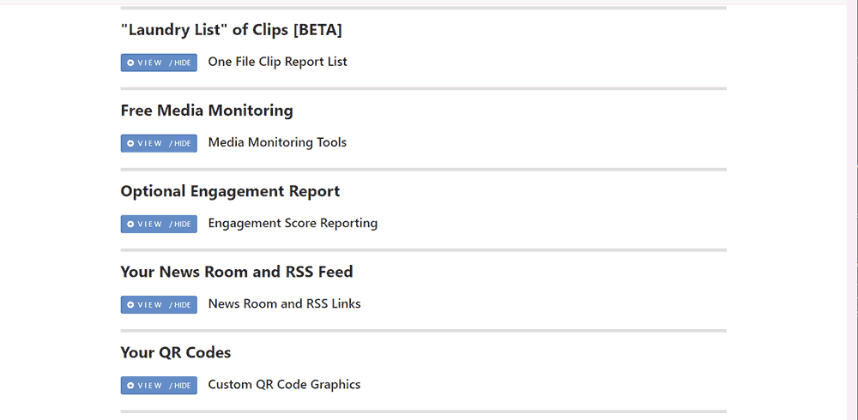Click plus icon beside News Room and RSS Links

(130, 304)
